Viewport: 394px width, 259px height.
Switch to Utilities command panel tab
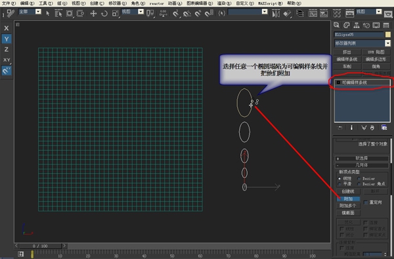386,25
